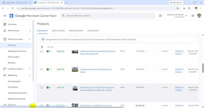Click the Enclosed ATC Car Trailer thumbnail
The height and width of the screenshot is (108, 204).
tap(75, 87)
